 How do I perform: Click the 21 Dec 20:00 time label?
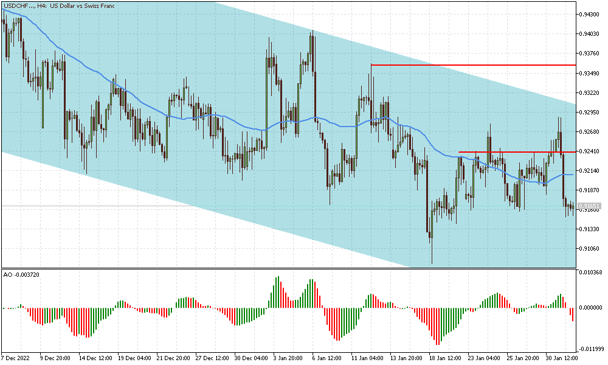click(x=173, y=358)
